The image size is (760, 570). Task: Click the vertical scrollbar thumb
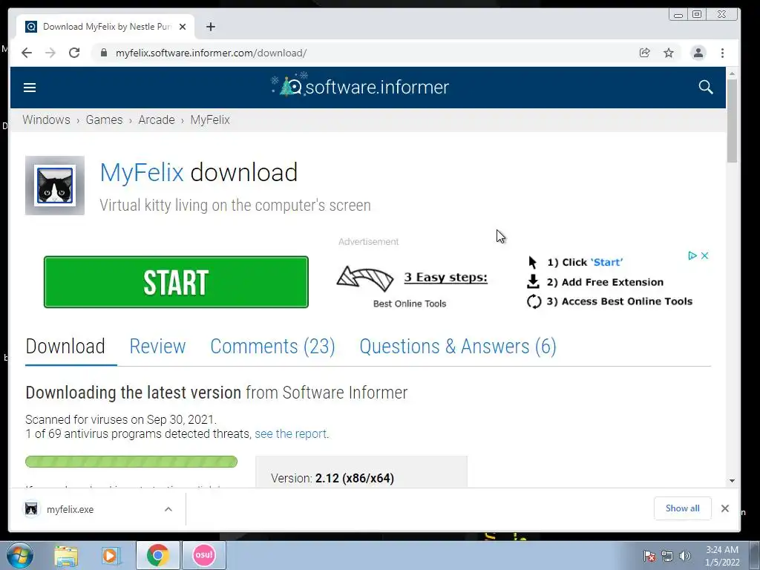[732, 121]
